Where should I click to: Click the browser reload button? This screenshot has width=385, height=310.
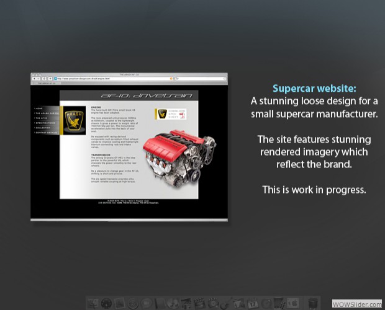[45, 79]
